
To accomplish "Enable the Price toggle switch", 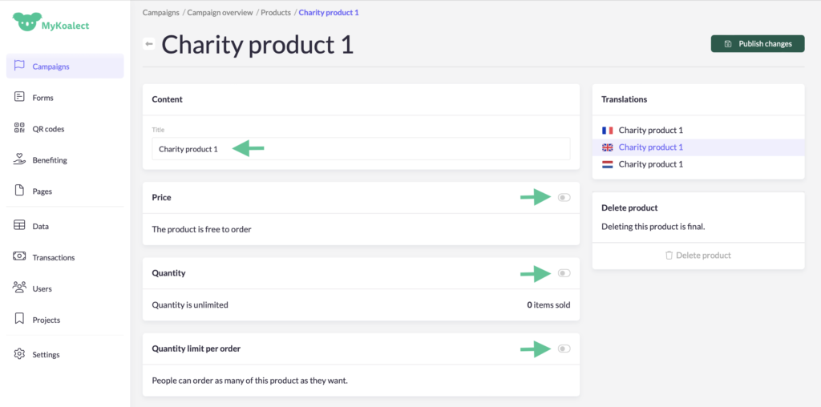I will (564, 197).
